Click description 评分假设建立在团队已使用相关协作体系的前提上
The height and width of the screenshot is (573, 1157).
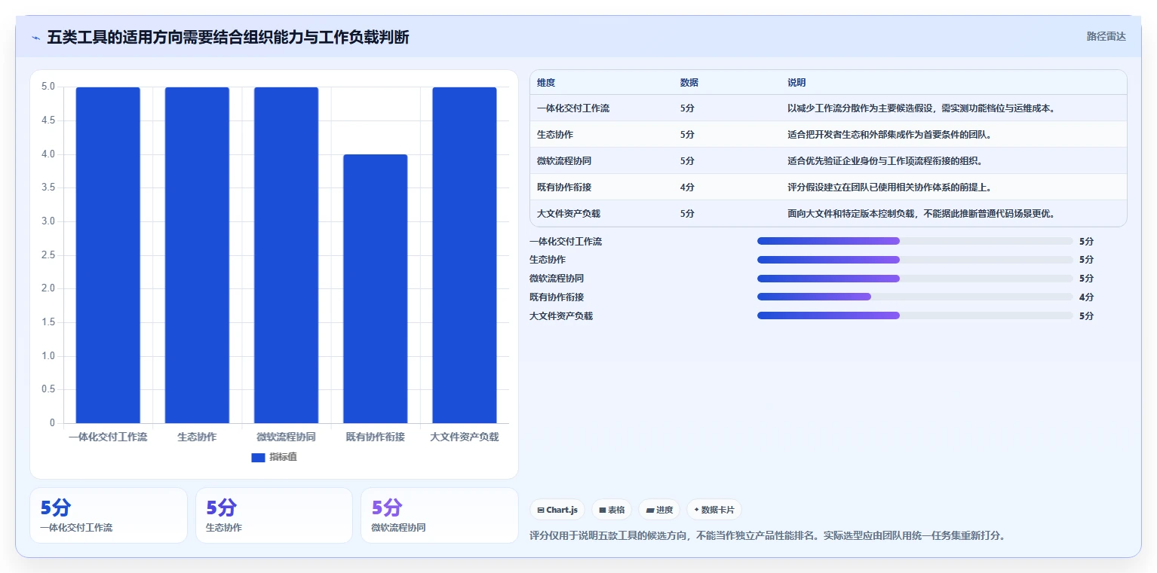click(x=889, y=187)
